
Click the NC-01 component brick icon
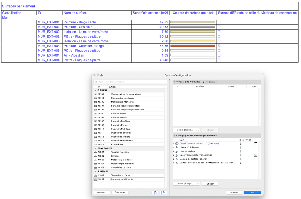pyautogui.click(x=96, y=152)
